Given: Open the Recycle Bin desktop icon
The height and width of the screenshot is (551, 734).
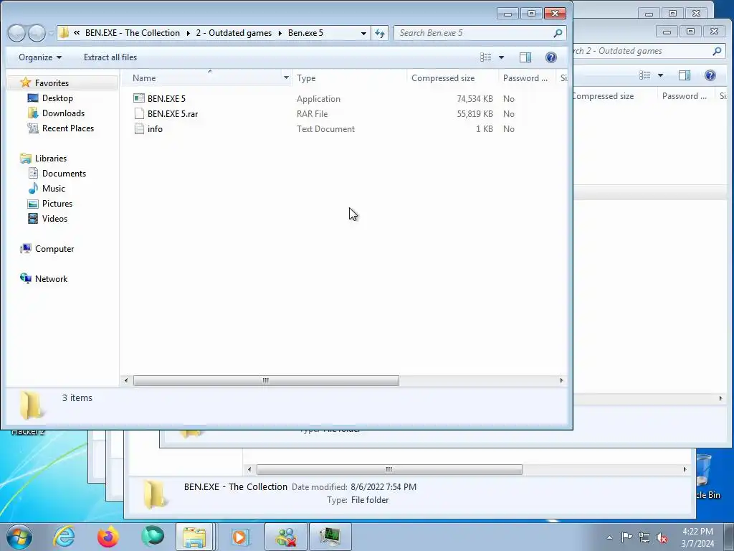Looking at the screenshot, I should tap(707, 476).
